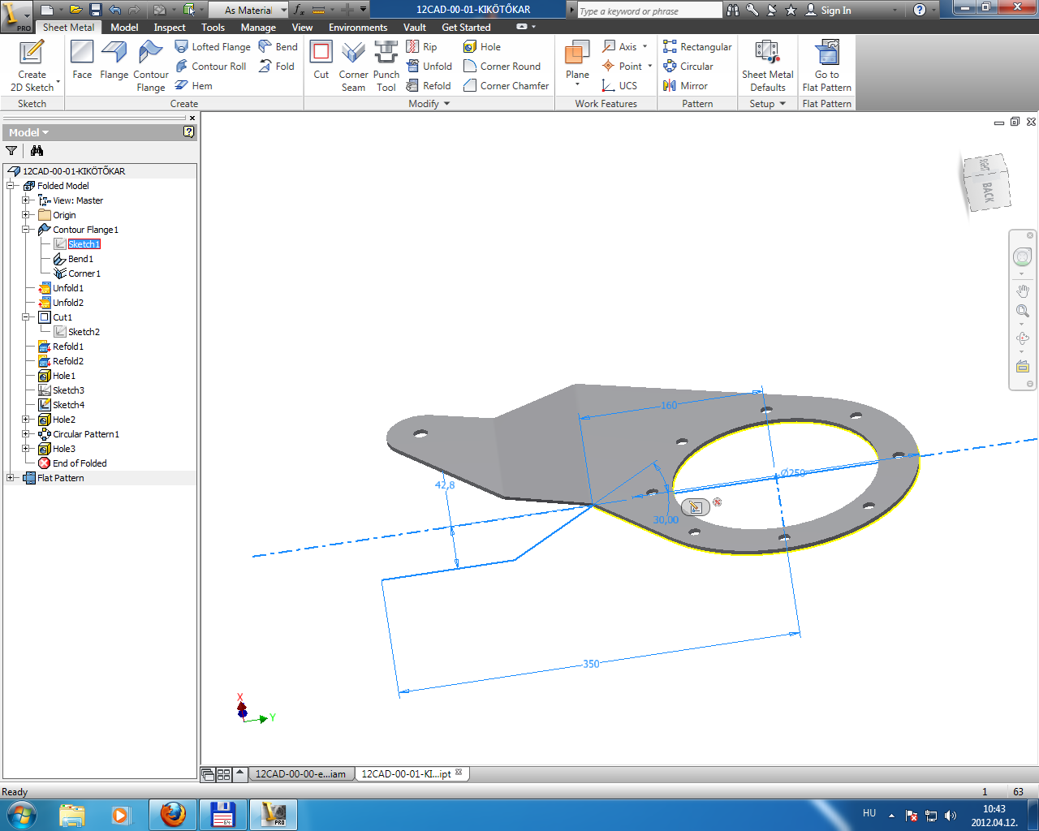1039x831 pixels.
Task: Create a Rectangular pattern
Action: point(697,47)
